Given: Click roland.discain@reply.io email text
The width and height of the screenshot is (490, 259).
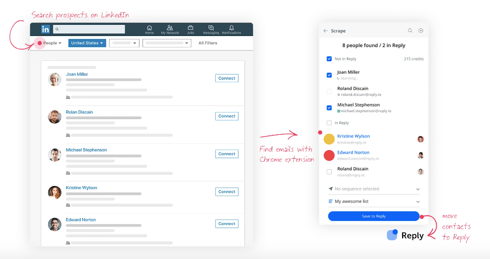Looking at the screenshot, I should tap(361, 95).
